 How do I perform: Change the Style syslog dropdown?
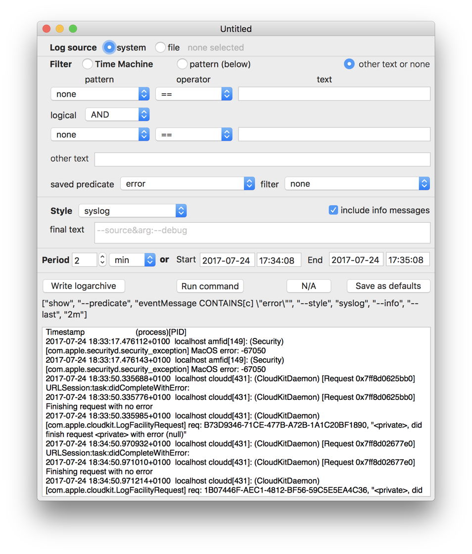132,211
